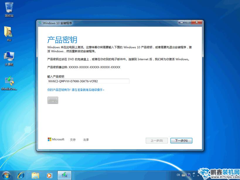Click the 产品密钥 heading text
This screenshot has width=240, height=180.
(62, 40)
